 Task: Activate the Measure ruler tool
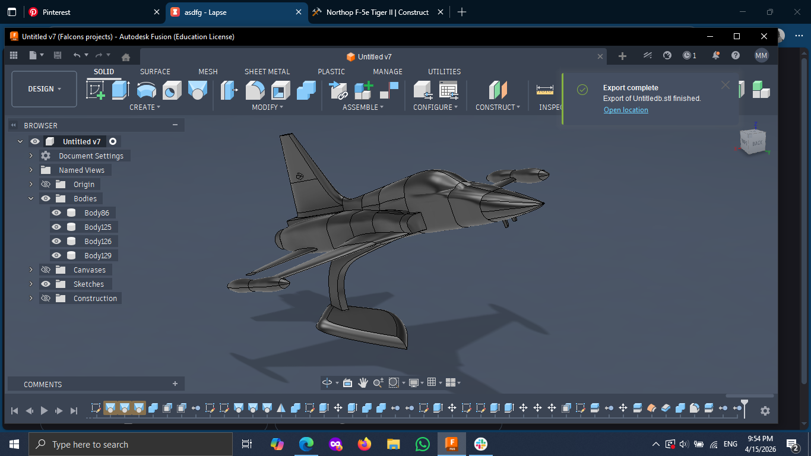click(544, 90)
